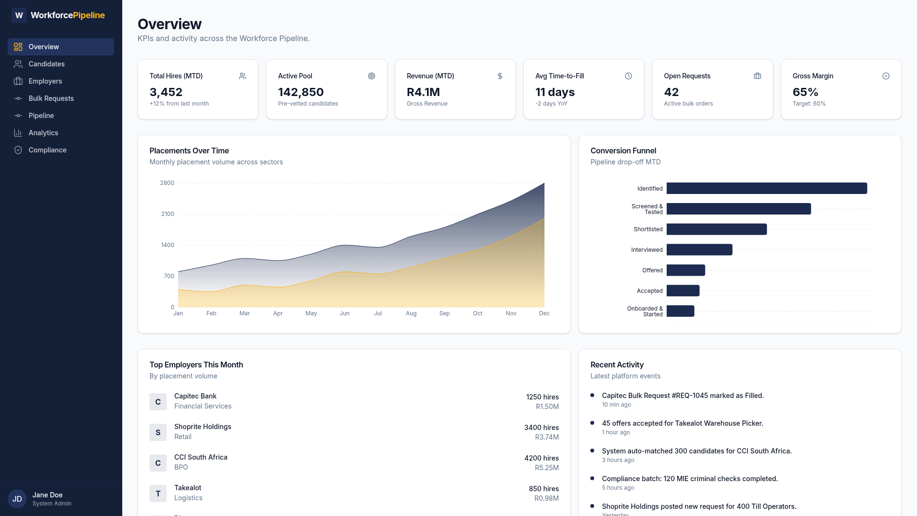Click the Offered funnel bar
Screen dimensions: 917x516
[686, 270]
